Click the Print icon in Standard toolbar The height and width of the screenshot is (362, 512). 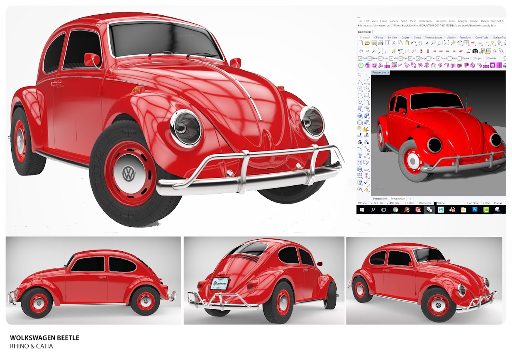(x=380, y=43)
